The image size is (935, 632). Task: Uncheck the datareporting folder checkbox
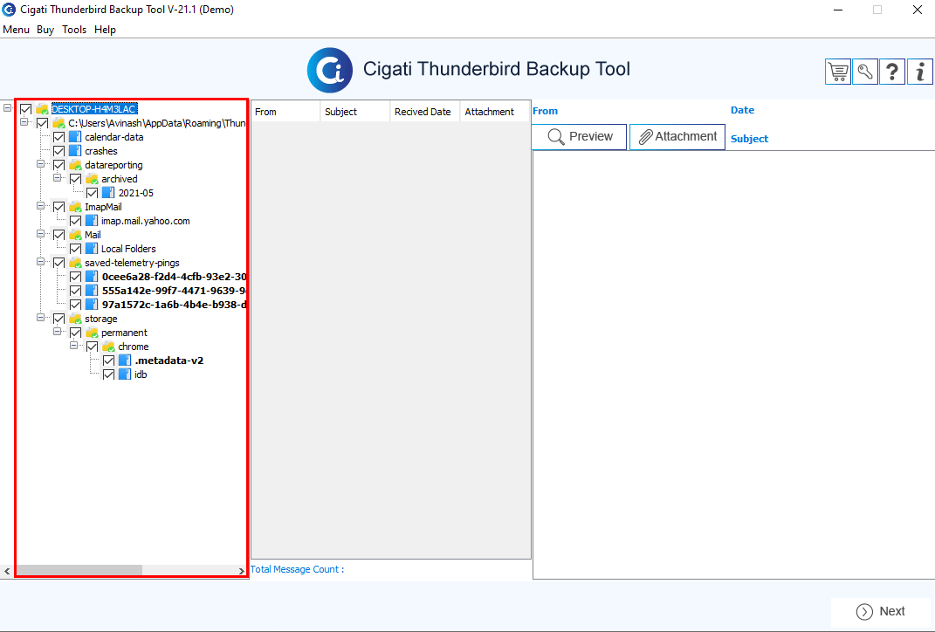coord(59,165)
